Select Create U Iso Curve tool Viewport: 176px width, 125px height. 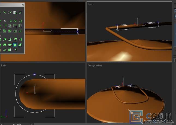click(x=15, y=26)
